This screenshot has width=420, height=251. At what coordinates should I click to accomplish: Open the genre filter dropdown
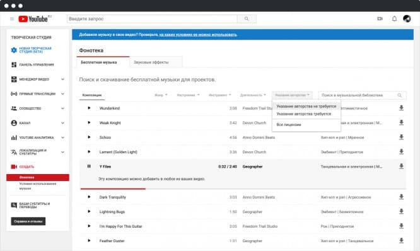[x=161, y=95]
